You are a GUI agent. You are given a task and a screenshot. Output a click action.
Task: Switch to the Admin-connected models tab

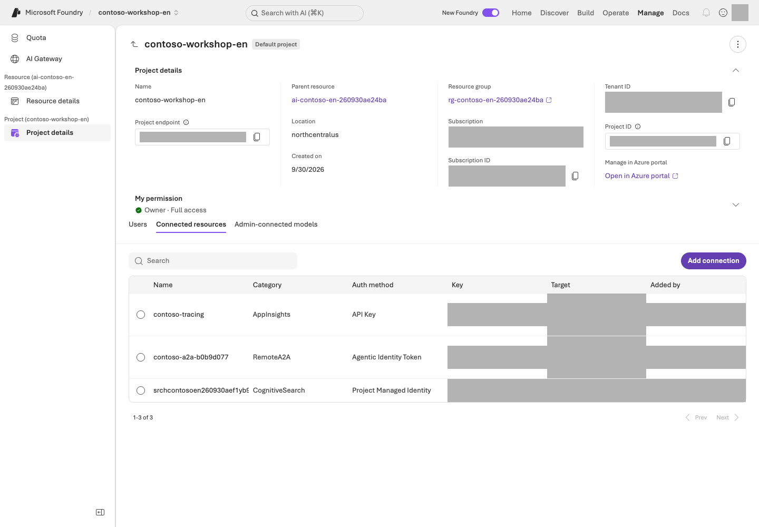click(276, 225)
